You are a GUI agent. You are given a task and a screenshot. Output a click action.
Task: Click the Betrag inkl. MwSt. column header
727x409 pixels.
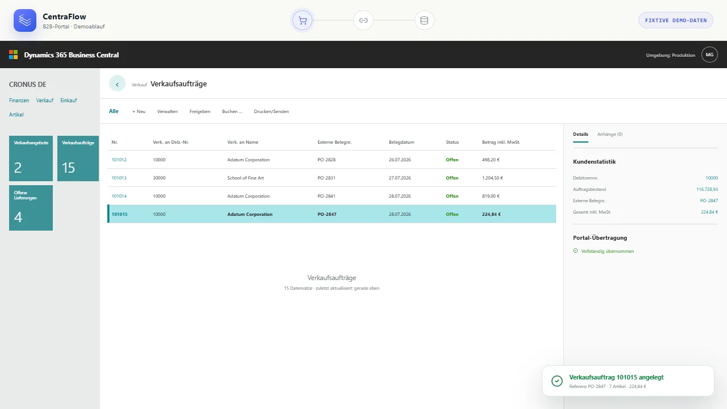coord(502,142)
